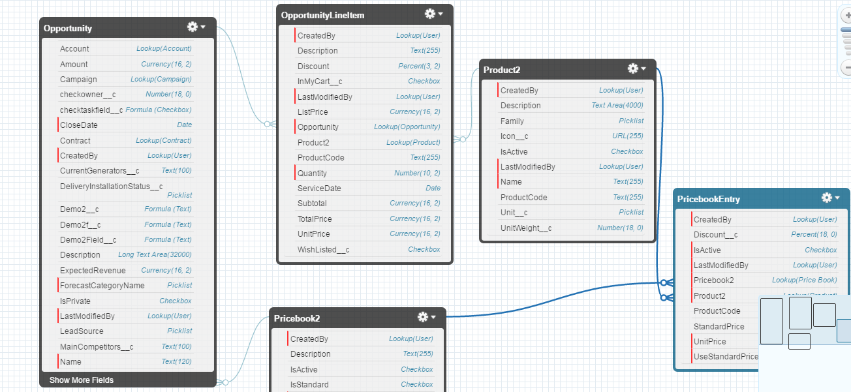Click the Subtotal field
Viewport: 851px width, 392px height.
(x=369, y=204)
